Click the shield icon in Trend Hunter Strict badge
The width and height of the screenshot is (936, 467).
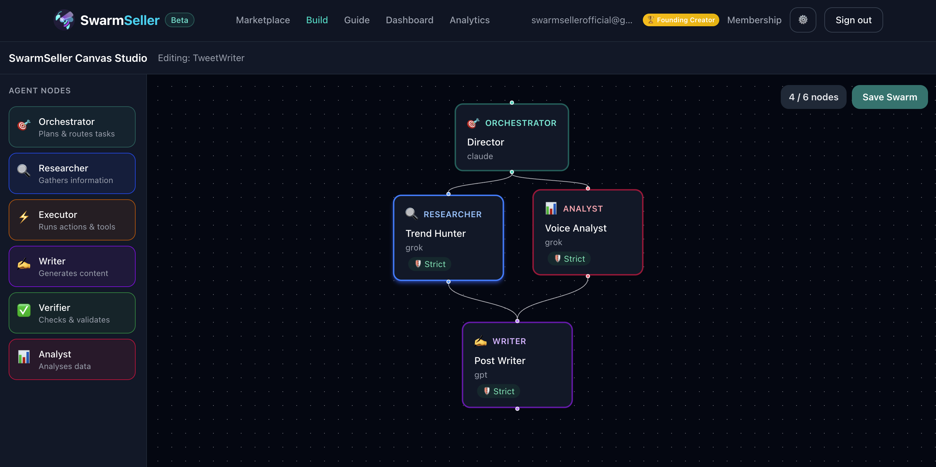(x=418, y=264)
